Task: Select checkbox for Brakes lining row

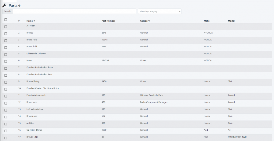Action: pyautogui.click(x=6, y=82)
